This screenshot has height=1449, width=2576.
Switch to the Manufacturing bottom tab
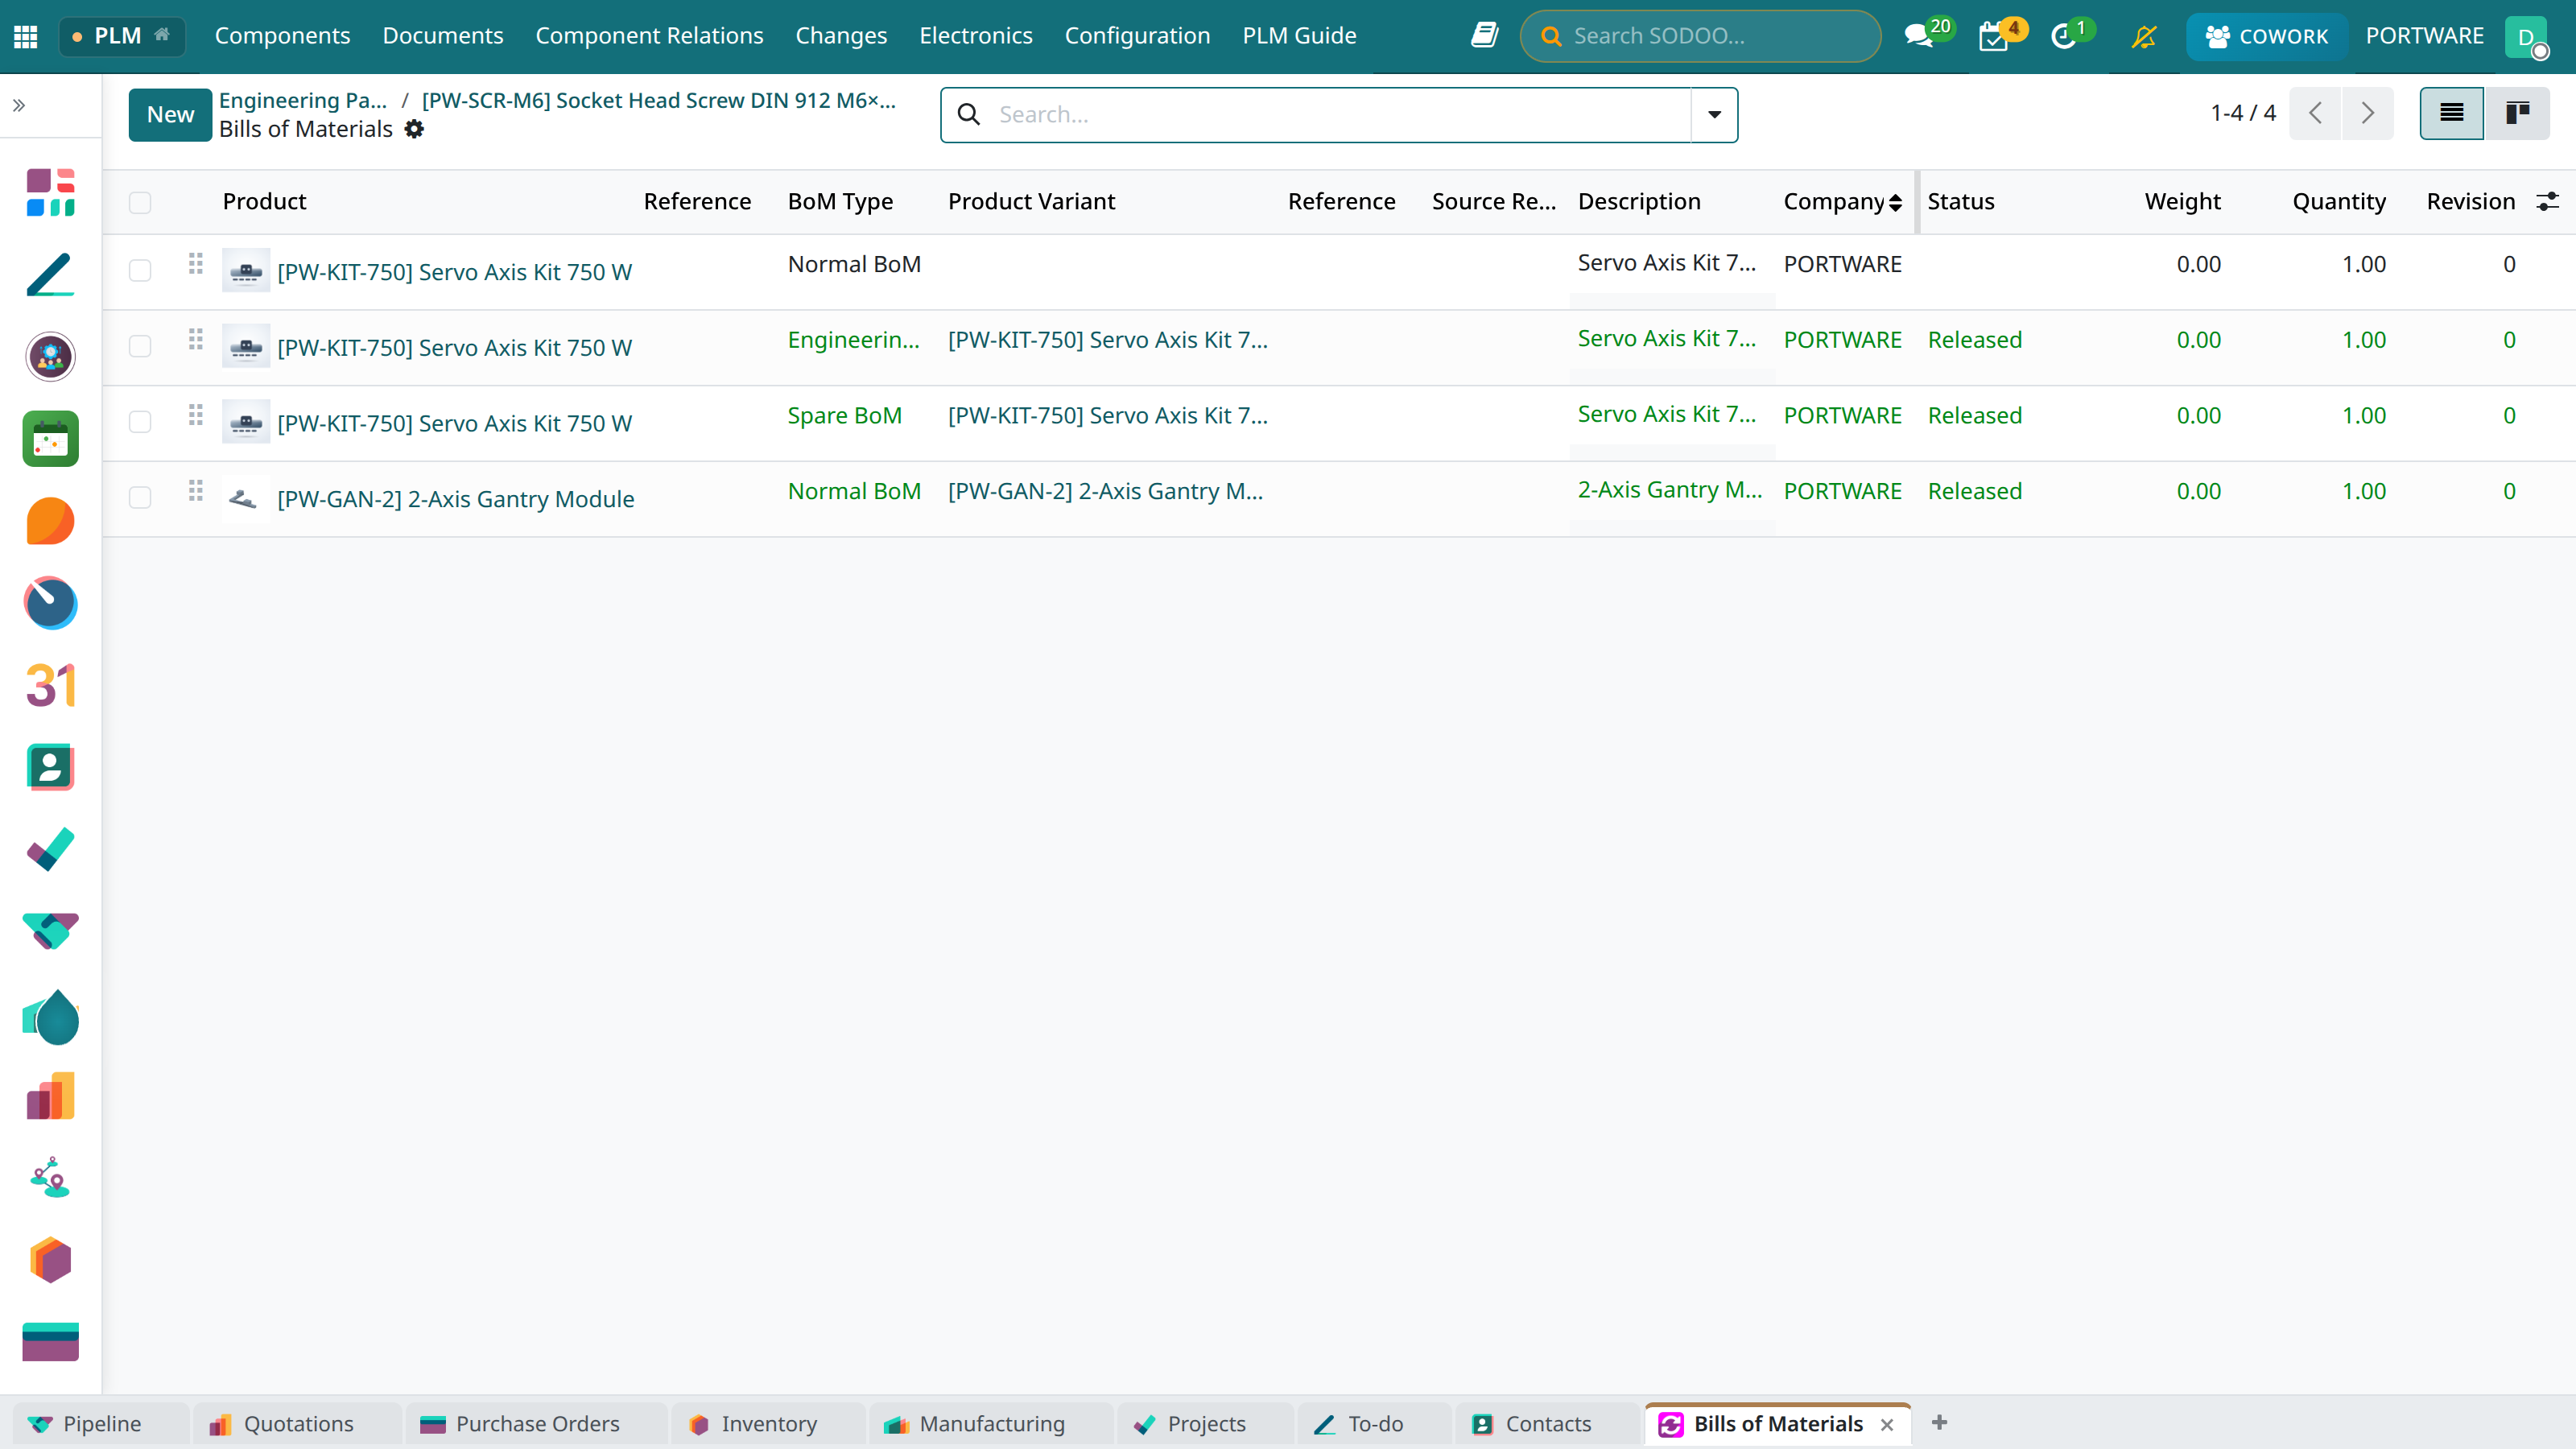pyautogui.click(x=990, y=1423)
